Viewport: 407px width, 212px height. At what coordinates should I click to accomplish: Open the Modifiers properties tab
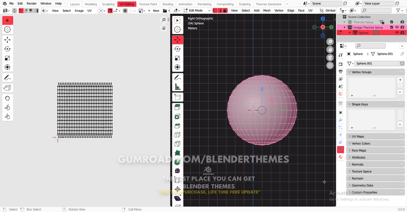point(341,120)
